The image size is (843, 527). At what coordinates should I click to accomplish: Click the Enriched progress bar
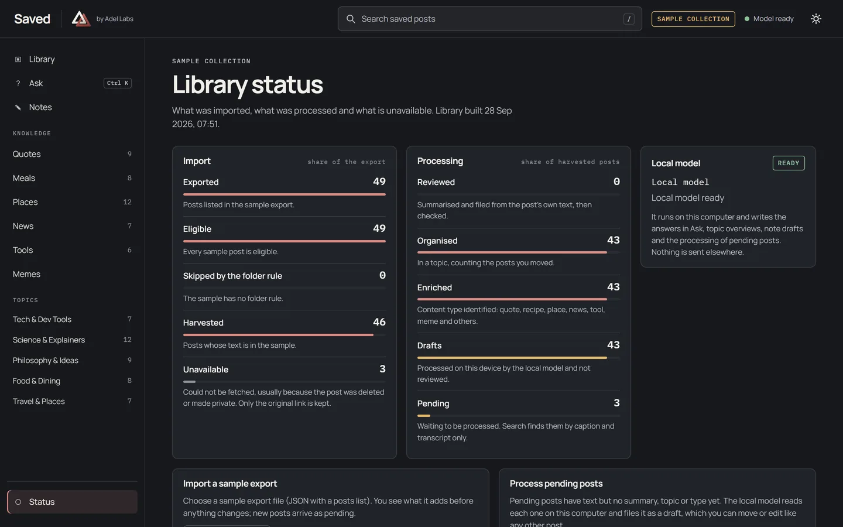click(x=518, y=299)
